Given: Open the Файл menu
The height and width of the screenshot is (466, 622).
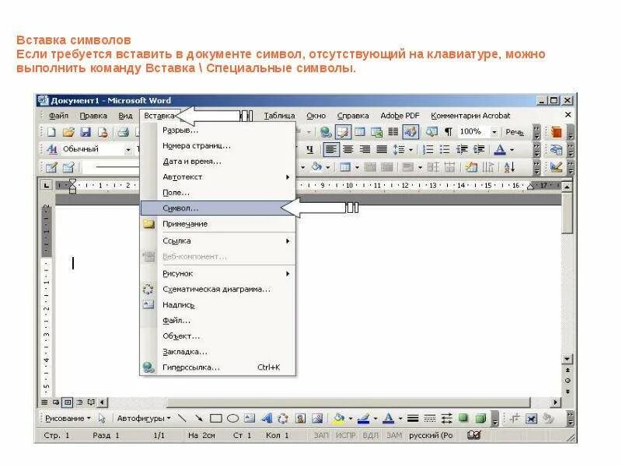Looking at the screenshot, I should (x=59, y=116).
